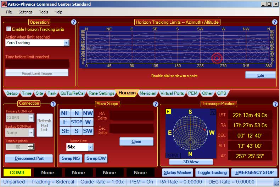The width and height of the screenshot is (280, 187).
Task: Switch to the Park tab
Action: pos(52,93)
